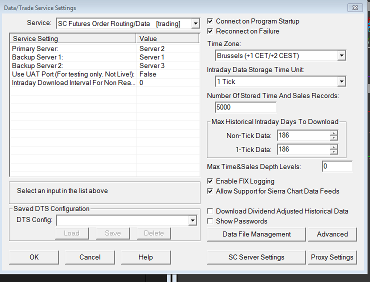Image resolution: width=370 pixels, height=282 pixels.
Task: Open the Time Zone dropdown
Action: click(x=341, y=55)
